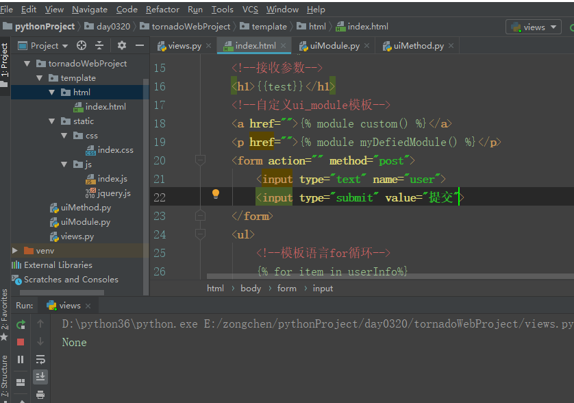Open the Tools menu
This screenshot has height=403, width=574.
click(222, 9)
